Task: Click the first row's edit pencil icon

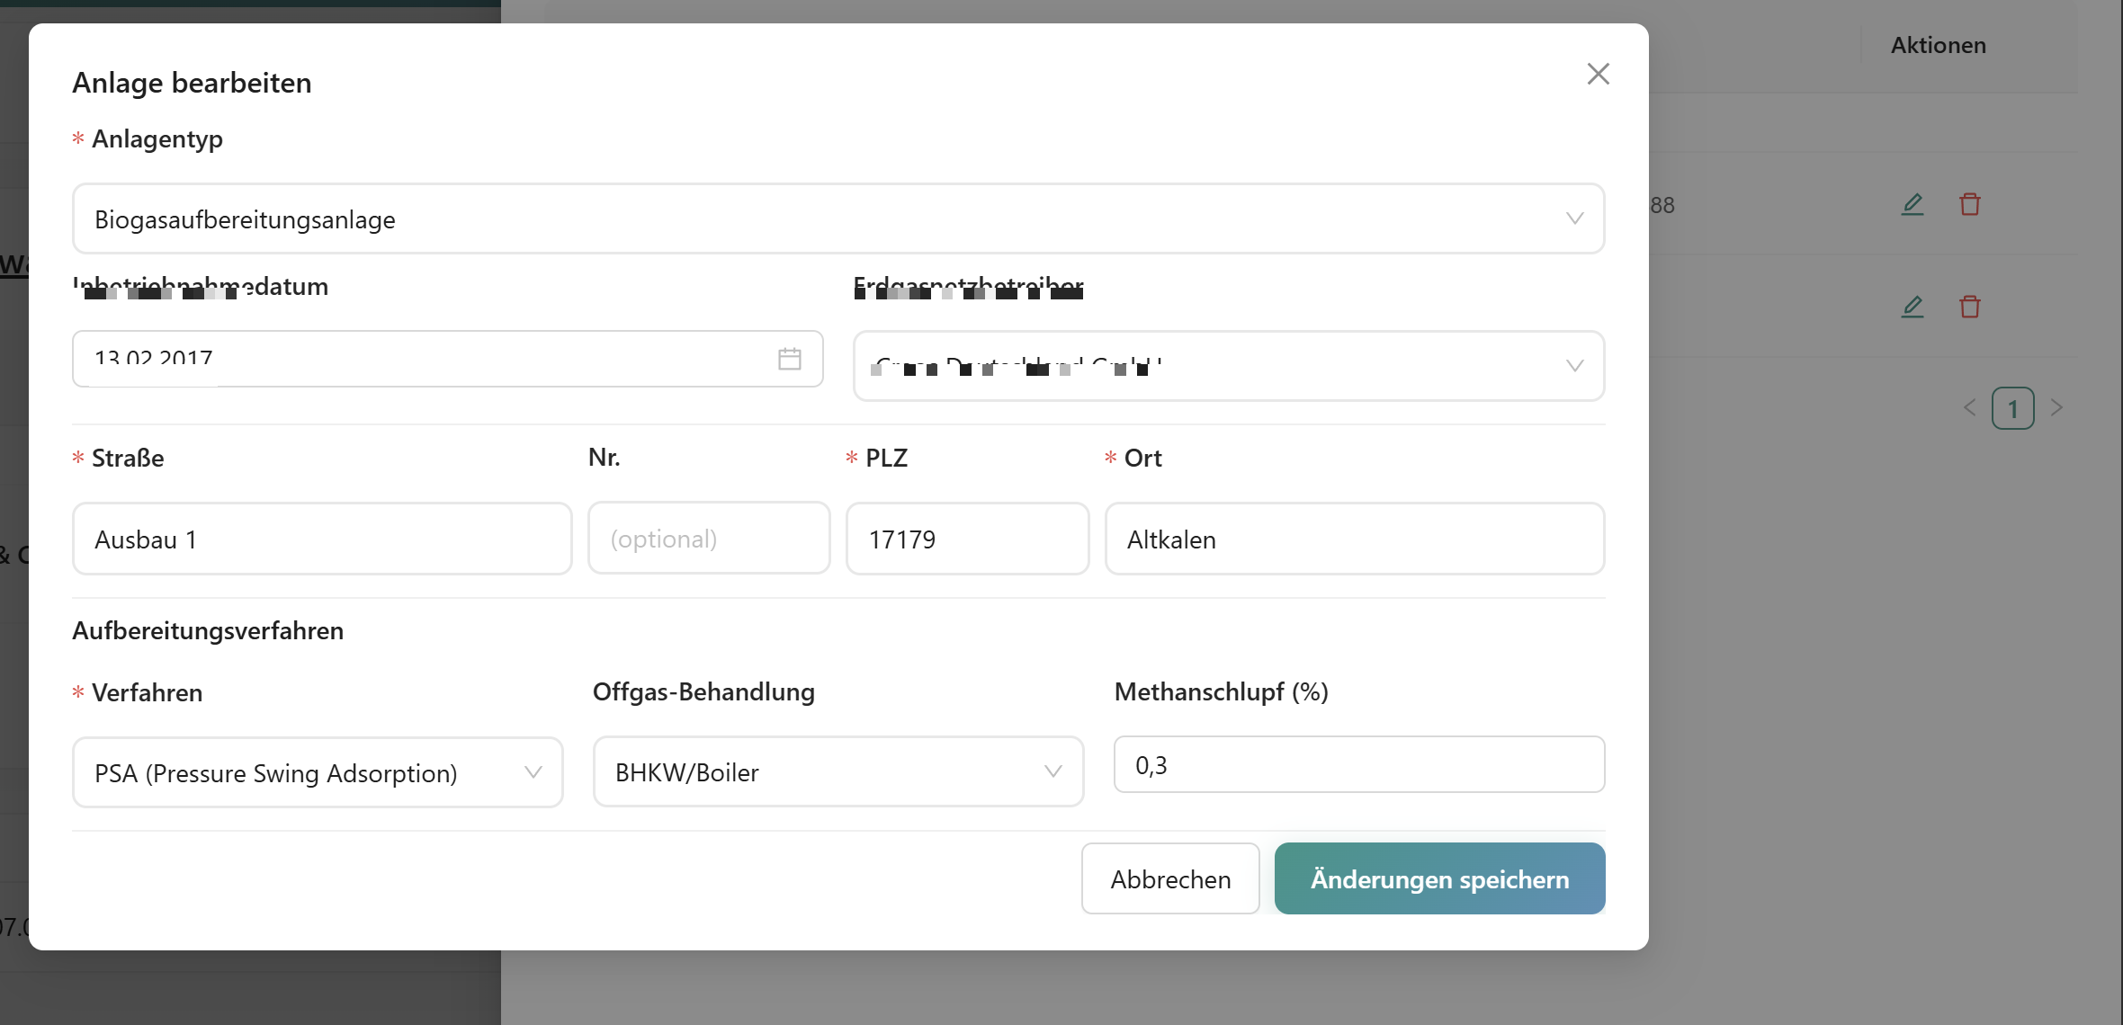Action: (1912, 205)
